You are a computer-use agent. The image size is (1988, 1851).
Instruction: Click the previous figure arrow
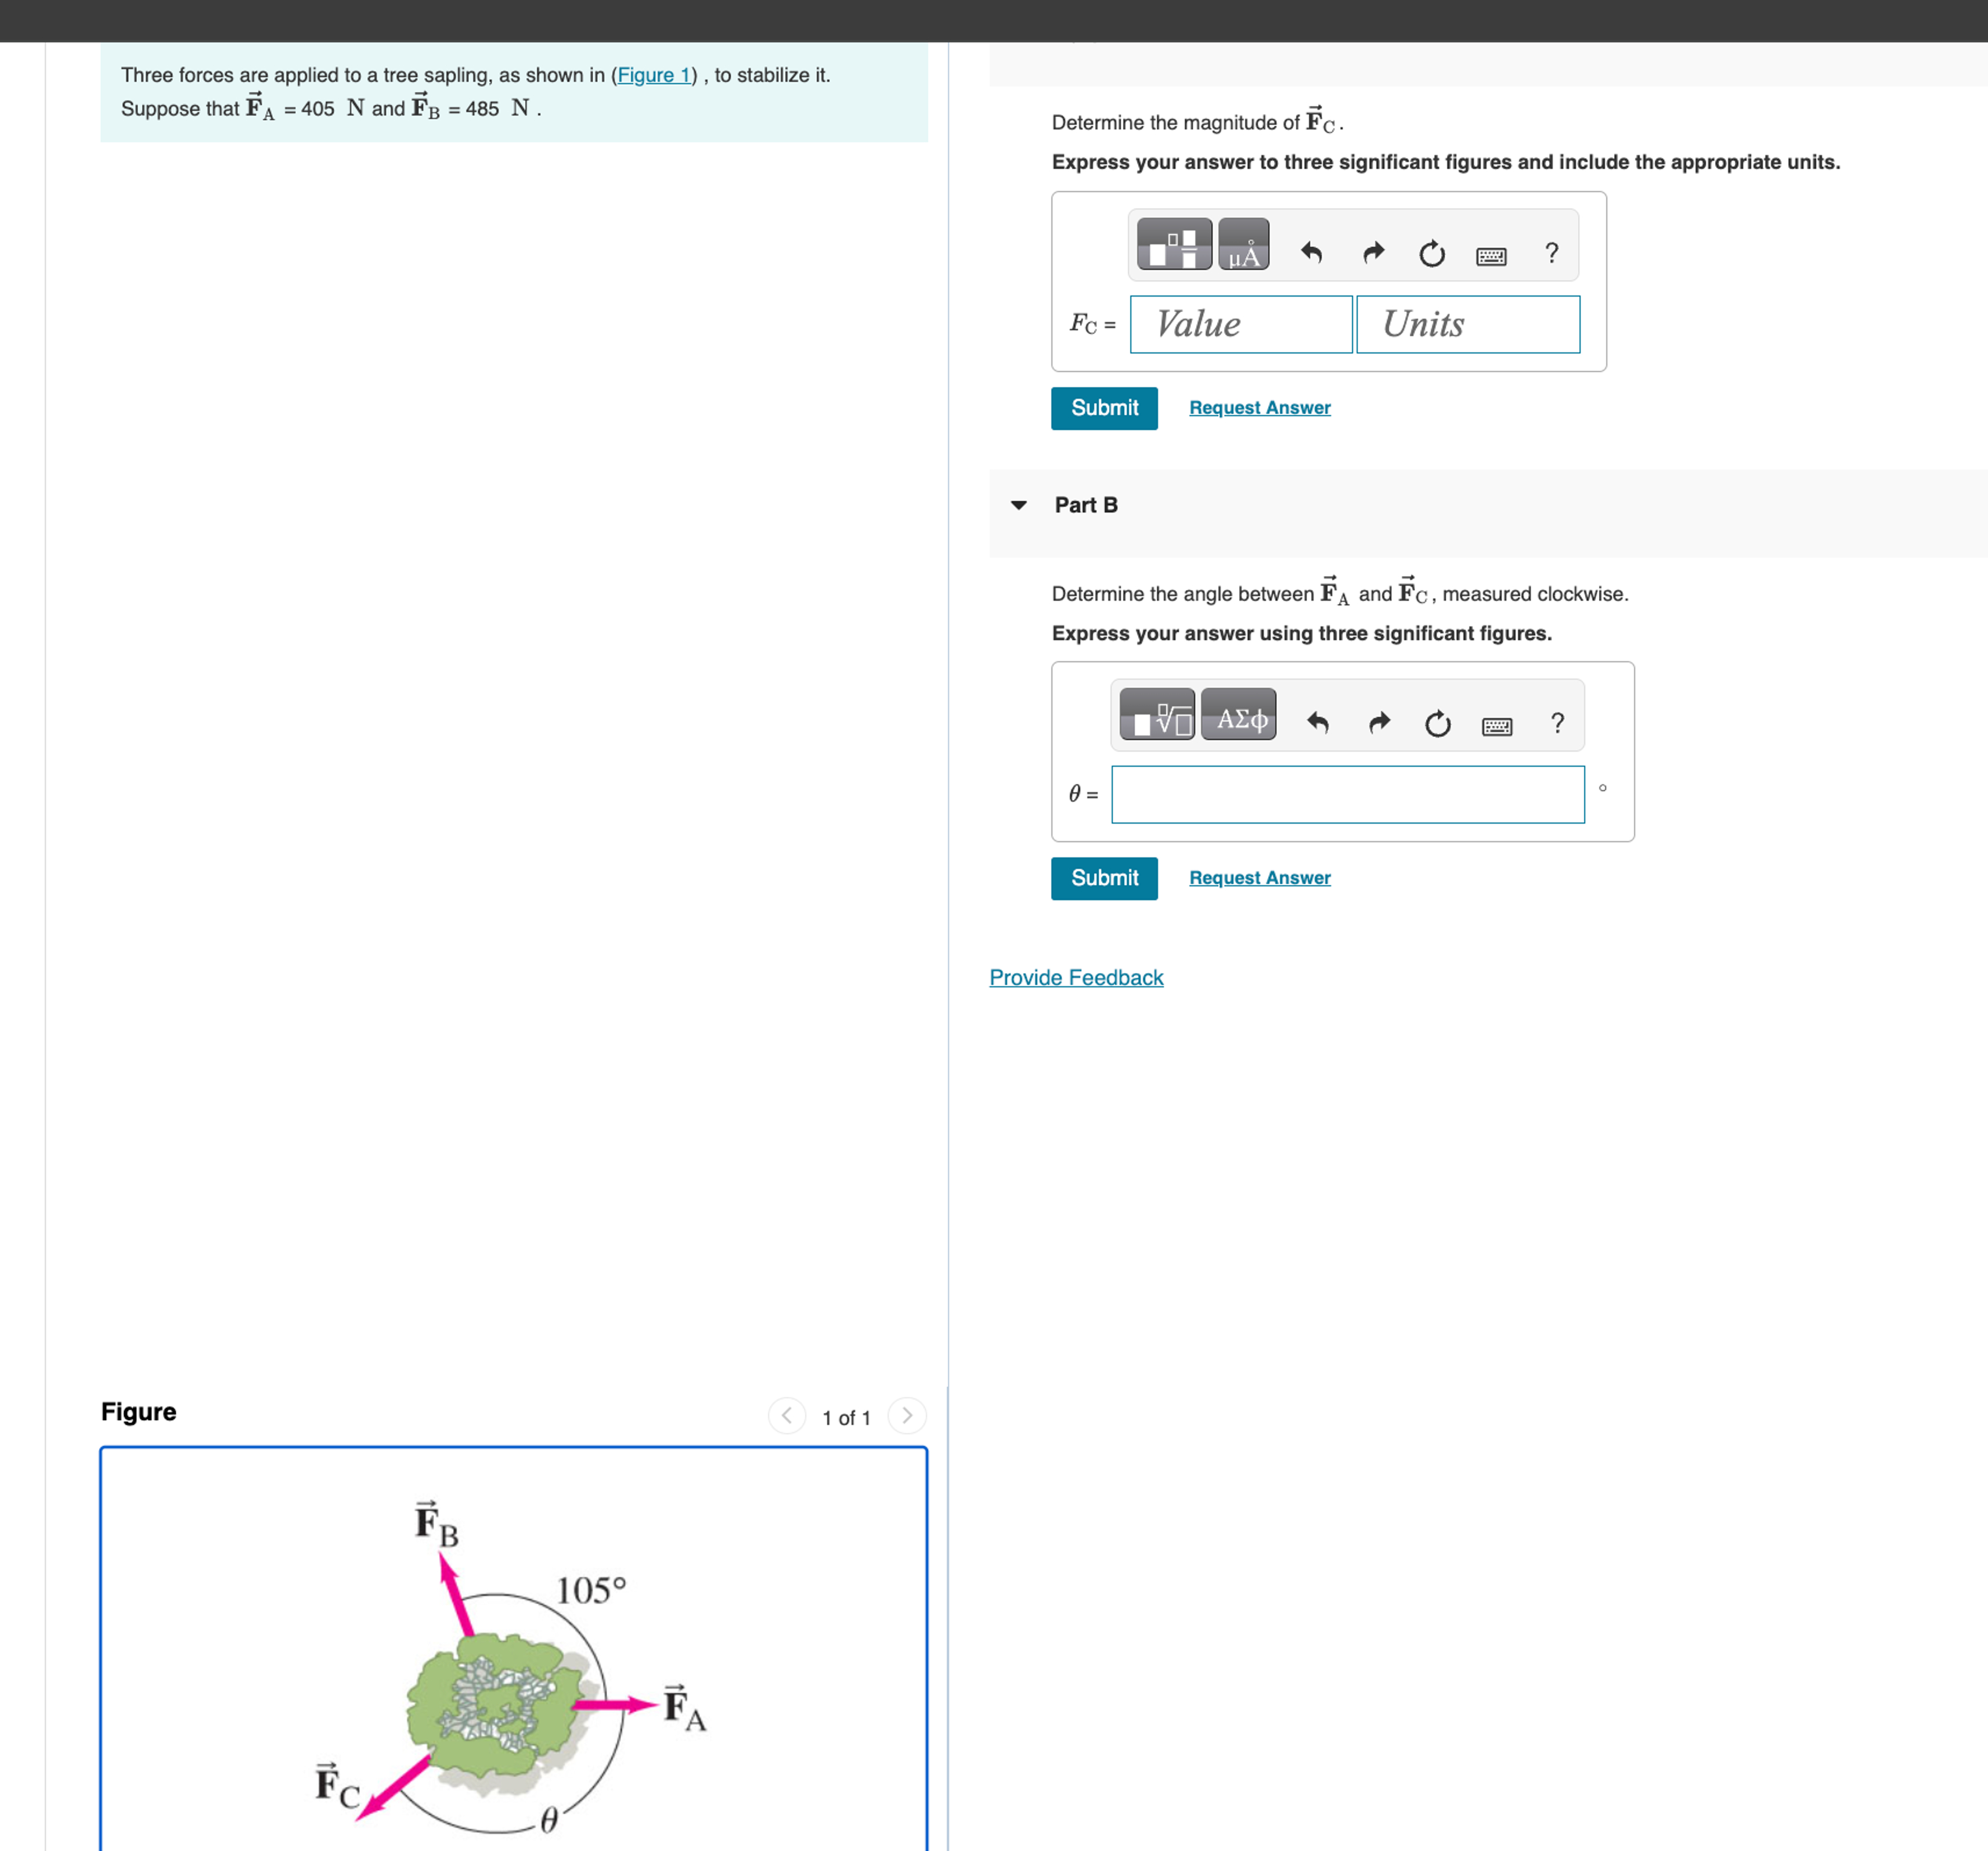[787, 1416]
